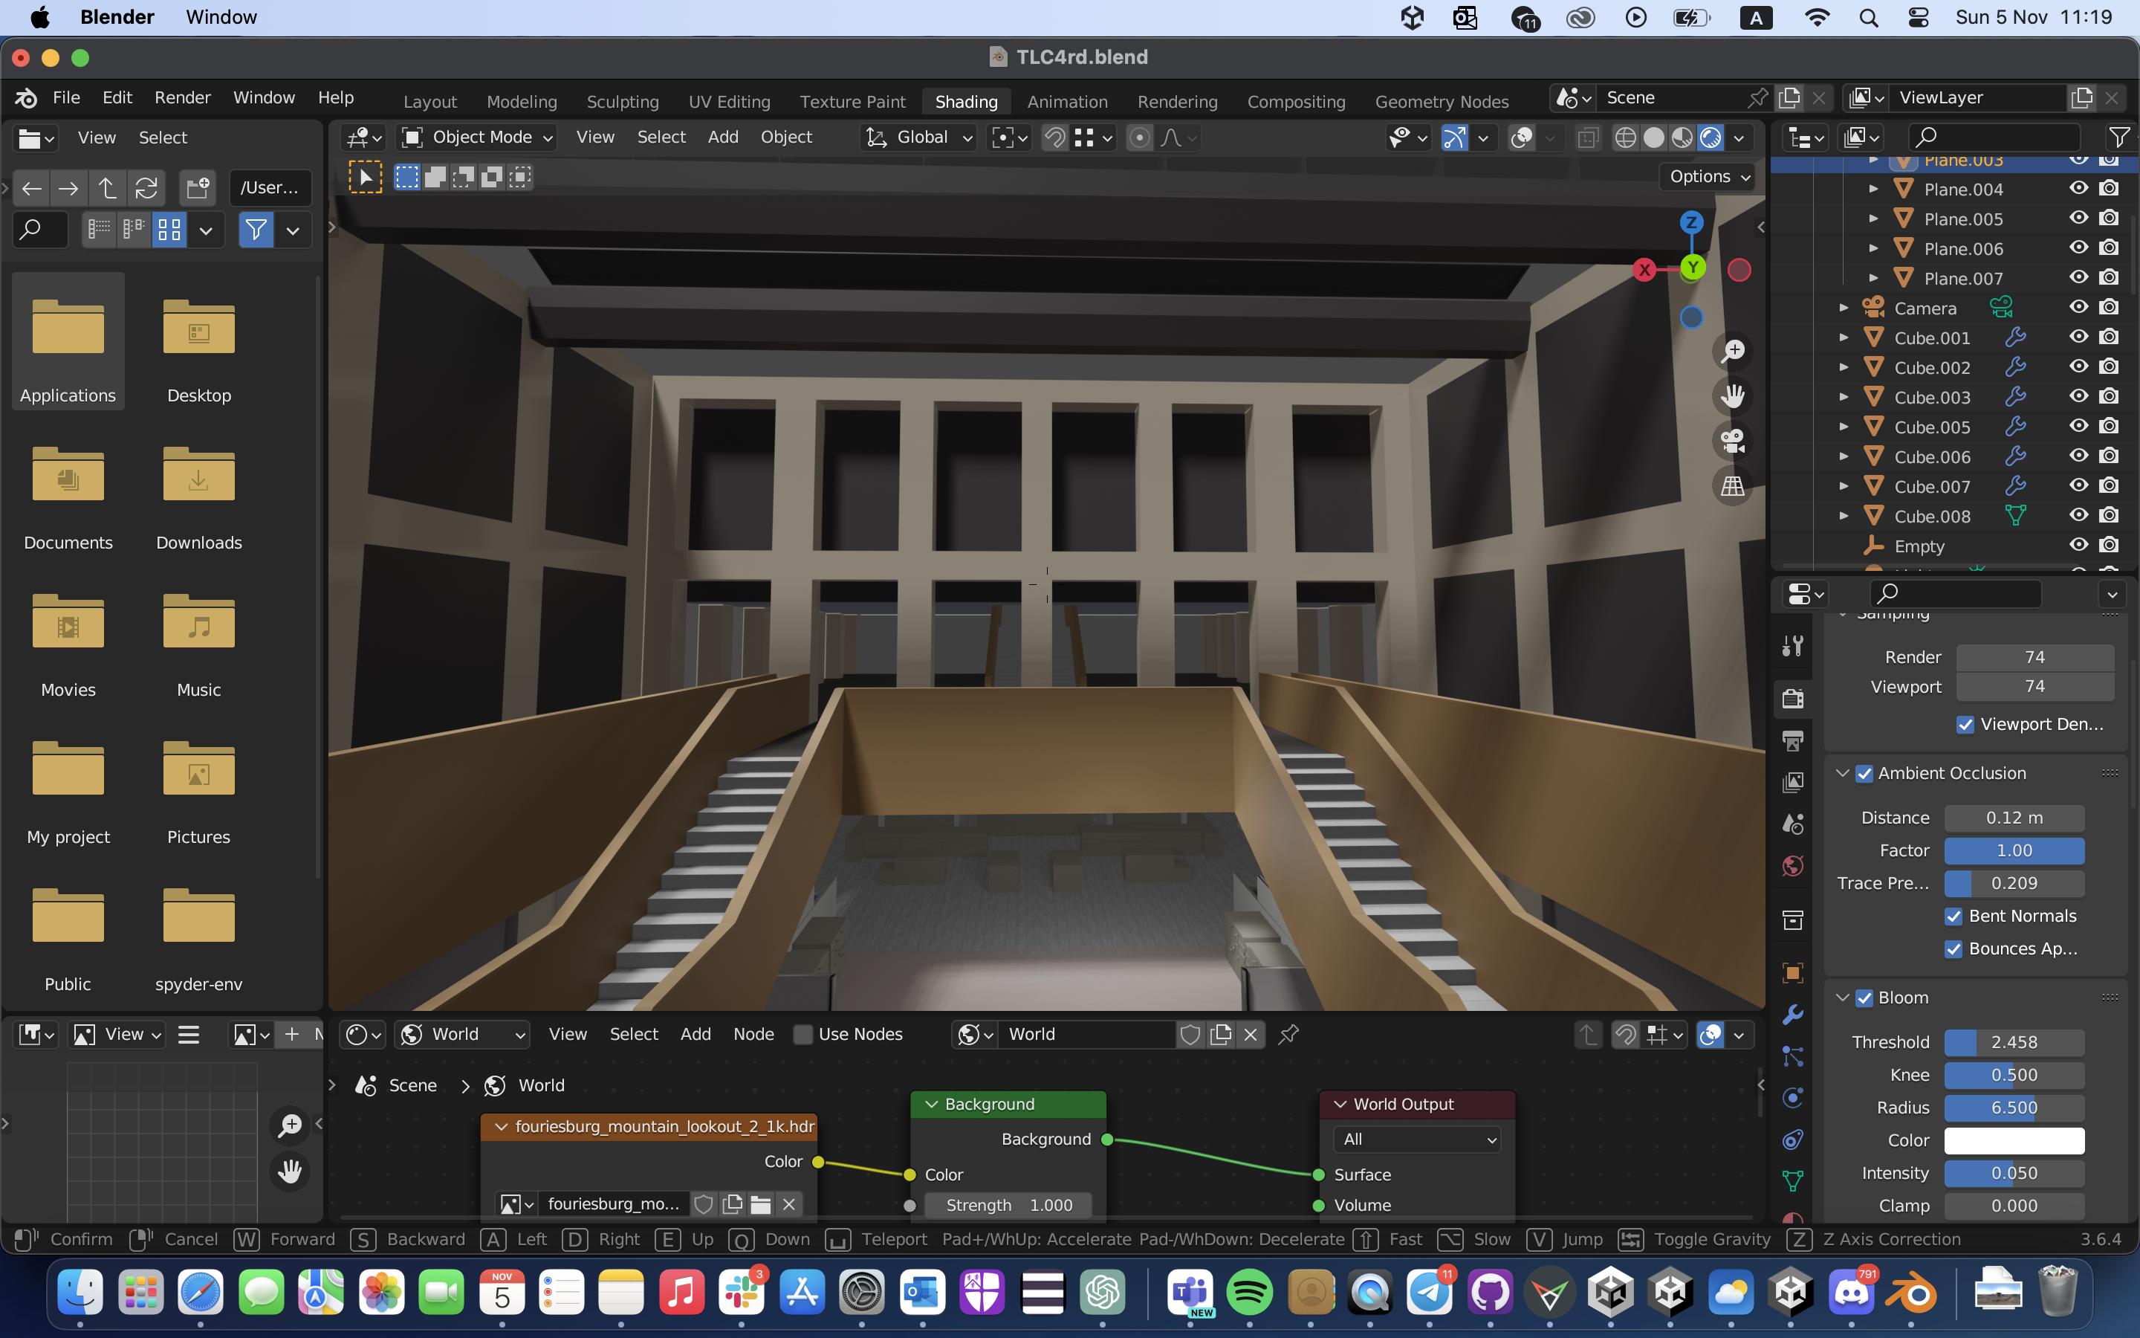Uncheck the Bent Normals checkbox
This screenshot has width=2140, height=1338.
pos(1953,916)
